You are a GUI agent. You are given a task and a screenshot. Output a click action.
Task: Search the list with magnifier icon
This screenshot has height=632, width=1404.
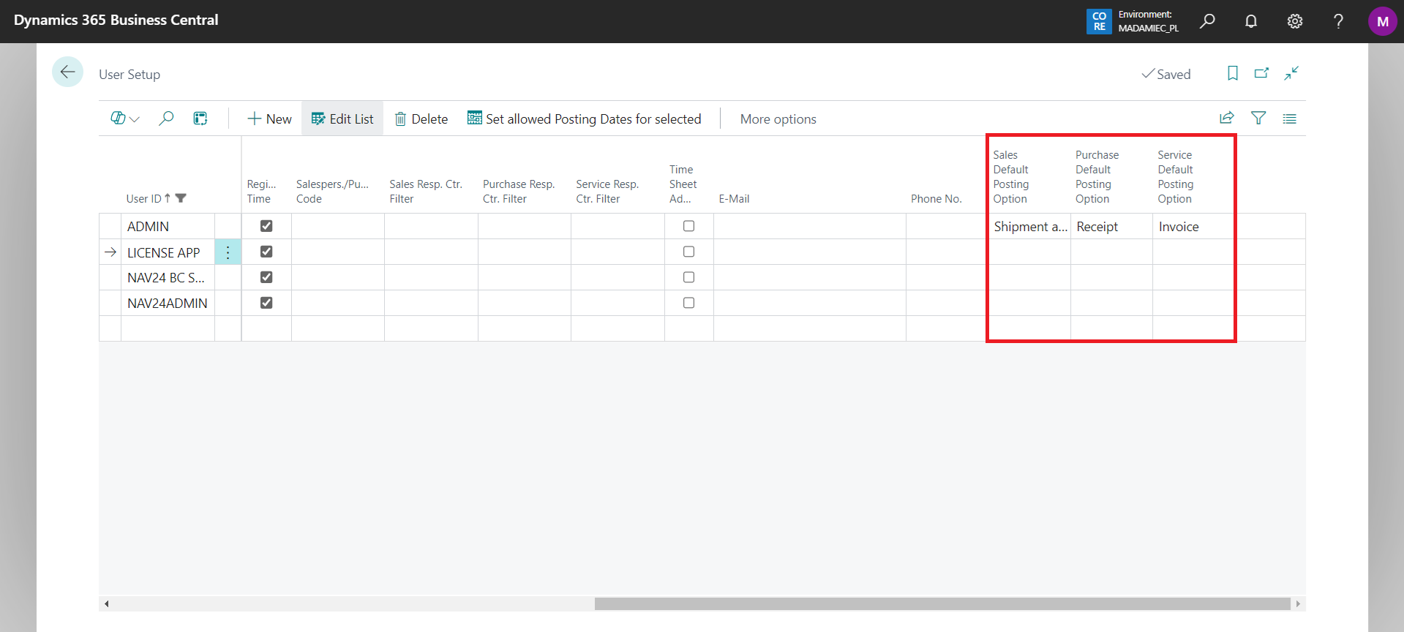coord(166,118)
